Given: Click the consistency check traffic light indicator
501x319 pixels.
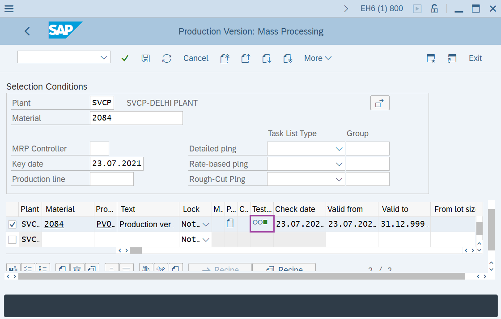Looking at the screenshot, I should click(x=262, y=223).
